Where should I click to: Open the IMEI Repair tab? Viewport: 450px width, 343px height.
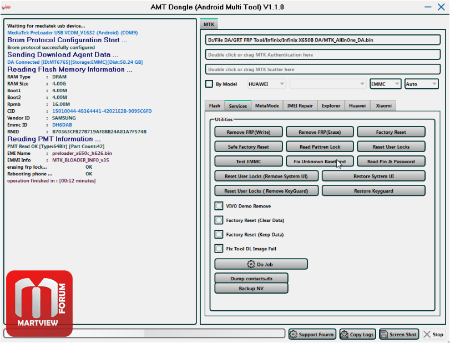click(x=300, y=105)
